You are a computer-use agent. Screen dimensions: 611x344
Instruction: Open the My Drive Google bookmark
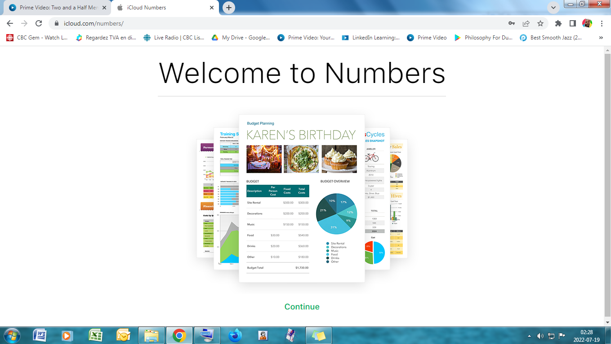pyautogui.click(x=241, y=38)
